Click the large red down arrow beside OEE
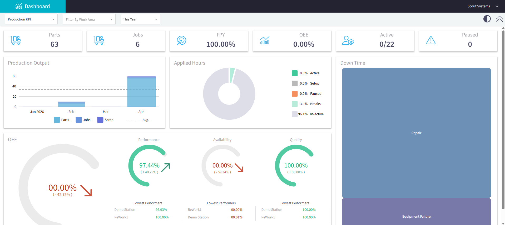The width and height of the screenshot is (505, 225). pyautogui.click(x=86, y=191)
